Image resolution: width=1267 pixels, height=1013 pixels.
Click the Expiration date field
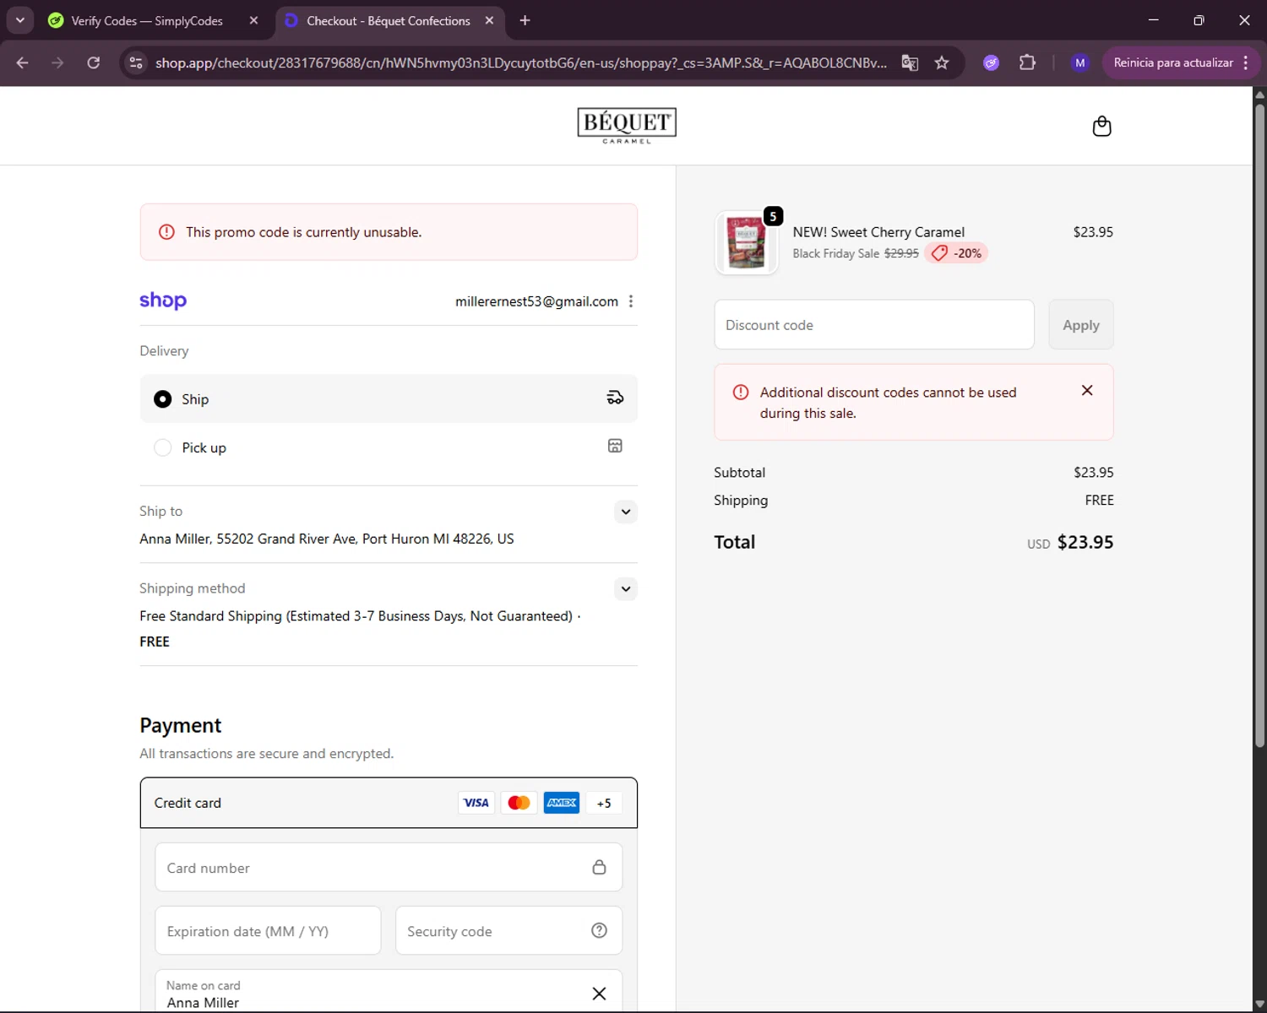268,931
